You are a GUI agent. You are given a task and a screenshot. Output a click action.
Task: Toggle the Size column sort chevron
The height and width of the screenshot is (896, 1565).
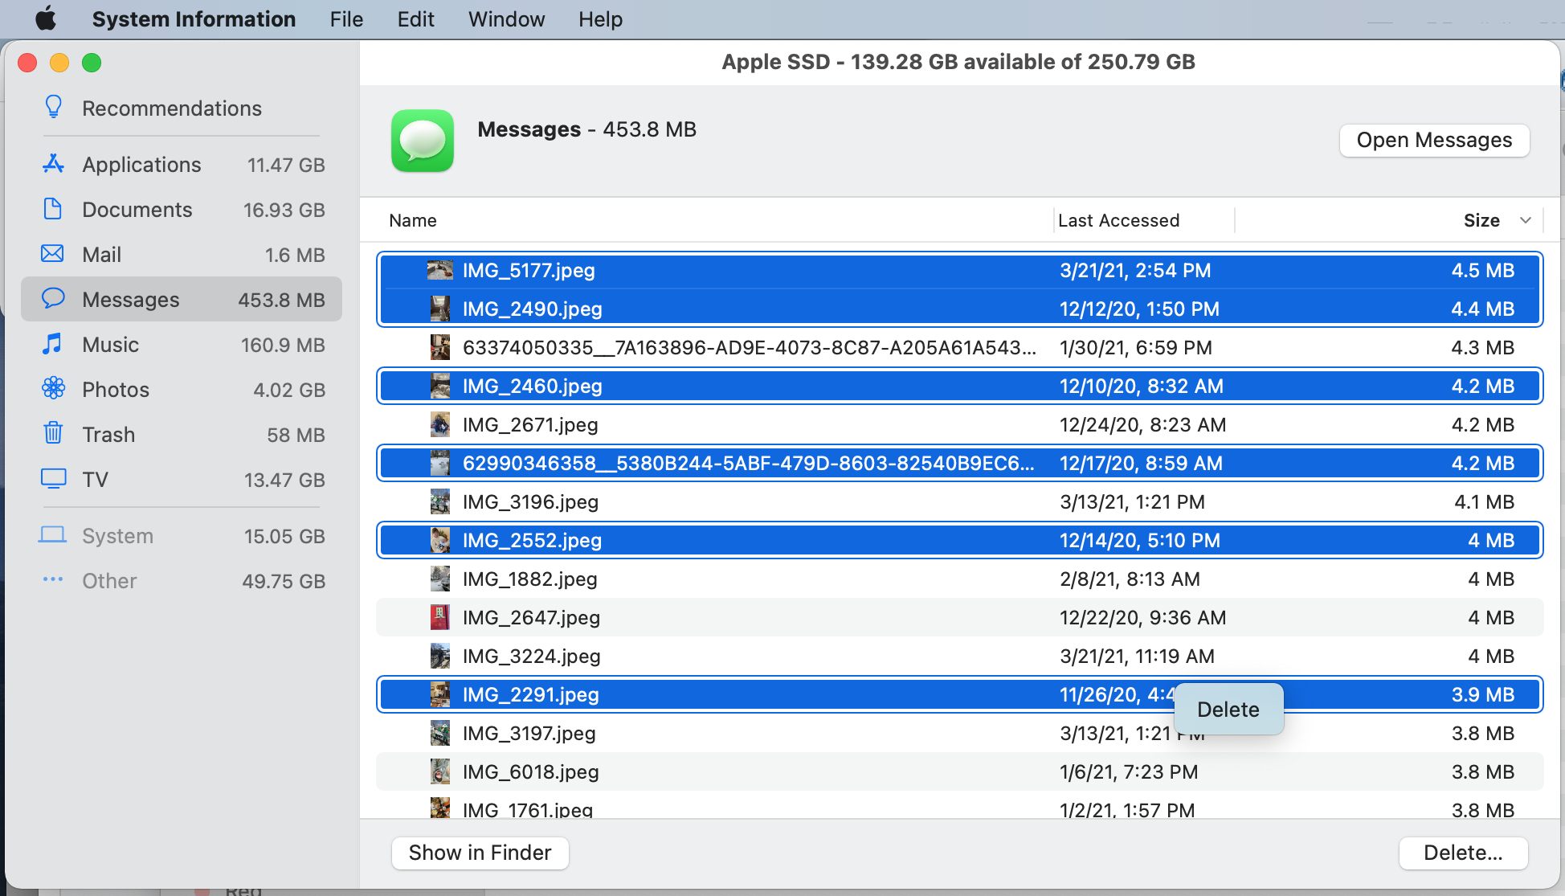[1525, 220]
